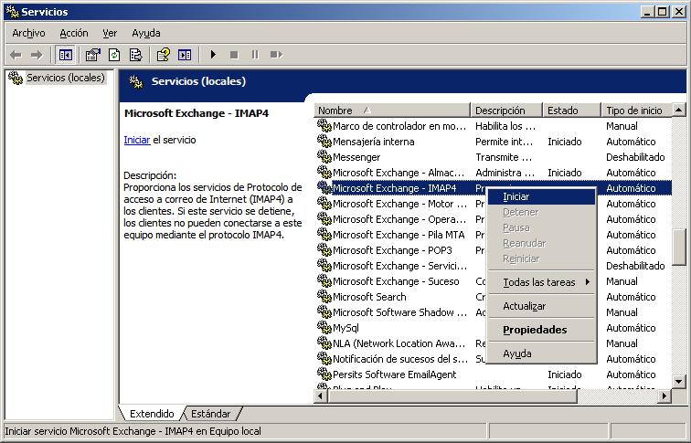Select Servicios (locales) in the tree pane
Image resolution: width=691 pixels, height=443 pixels.
pyautogui.click(x=64, y=78)
